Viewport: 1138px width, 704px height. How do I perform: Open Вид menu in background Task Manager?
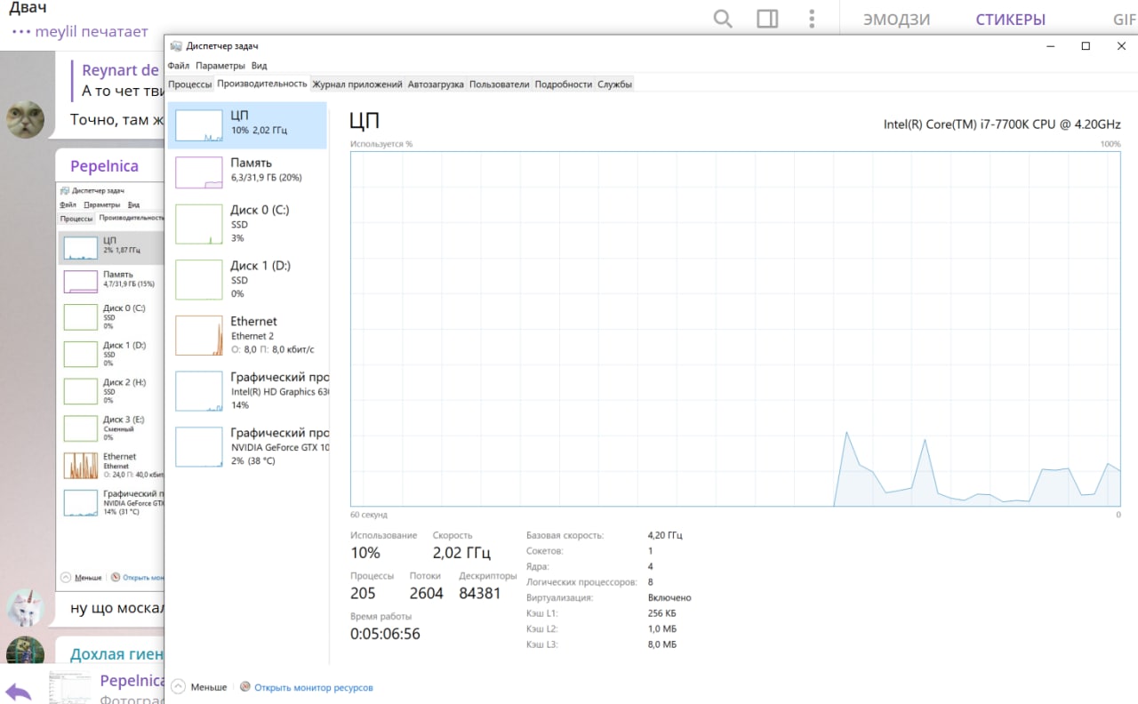133,204
